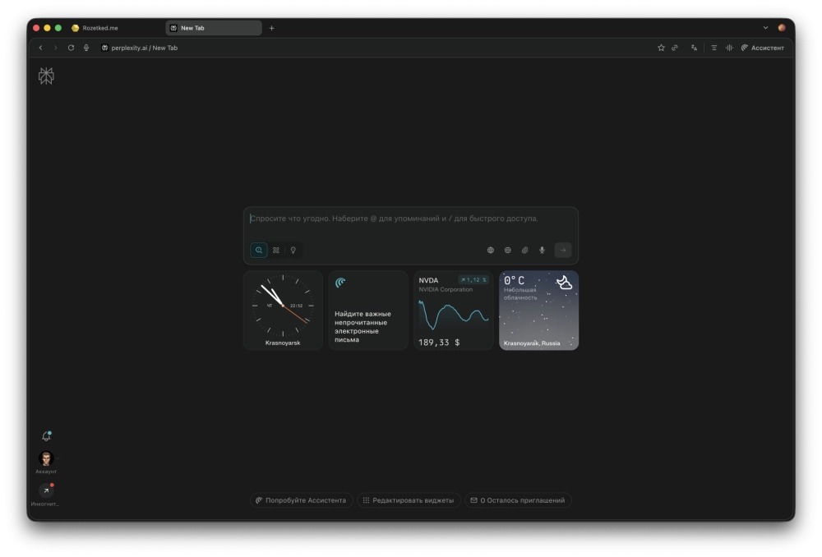This screenshot has height=557, width=822.
Task: Open a new tab with the plus button
Action: coord(272,28)
